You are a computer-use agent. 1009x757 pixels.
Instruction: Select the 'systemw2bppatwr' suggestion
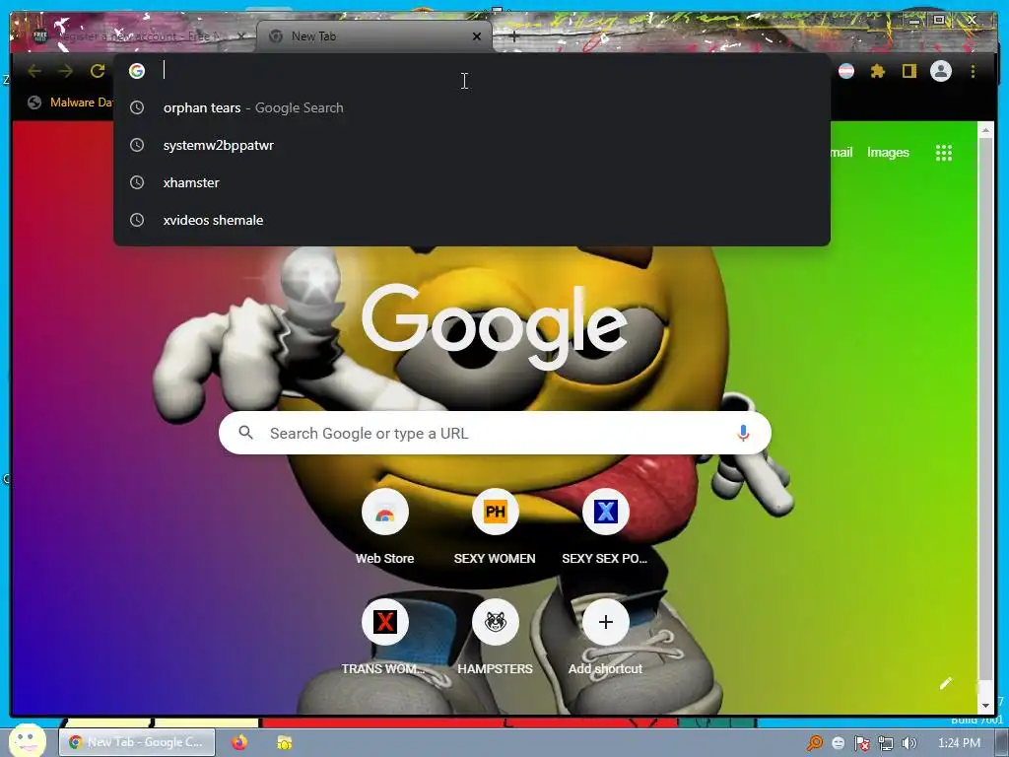point(472,146)
